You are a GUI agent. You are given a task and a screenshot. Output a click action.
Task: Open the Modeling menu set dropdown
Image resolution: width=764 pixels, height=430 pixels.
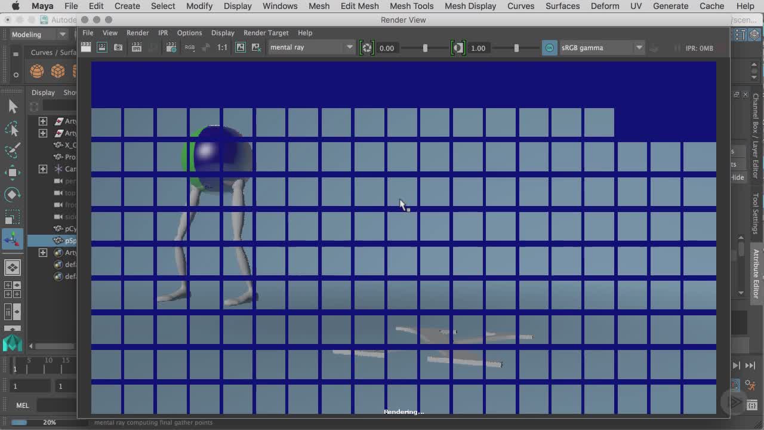point(39,34)
